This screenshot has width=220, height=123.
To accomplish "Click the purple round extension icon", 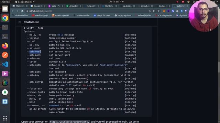I will [x=168, y=11].
